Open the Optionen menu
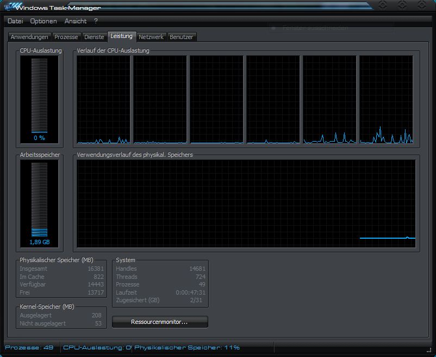 [x=43, y=21]
